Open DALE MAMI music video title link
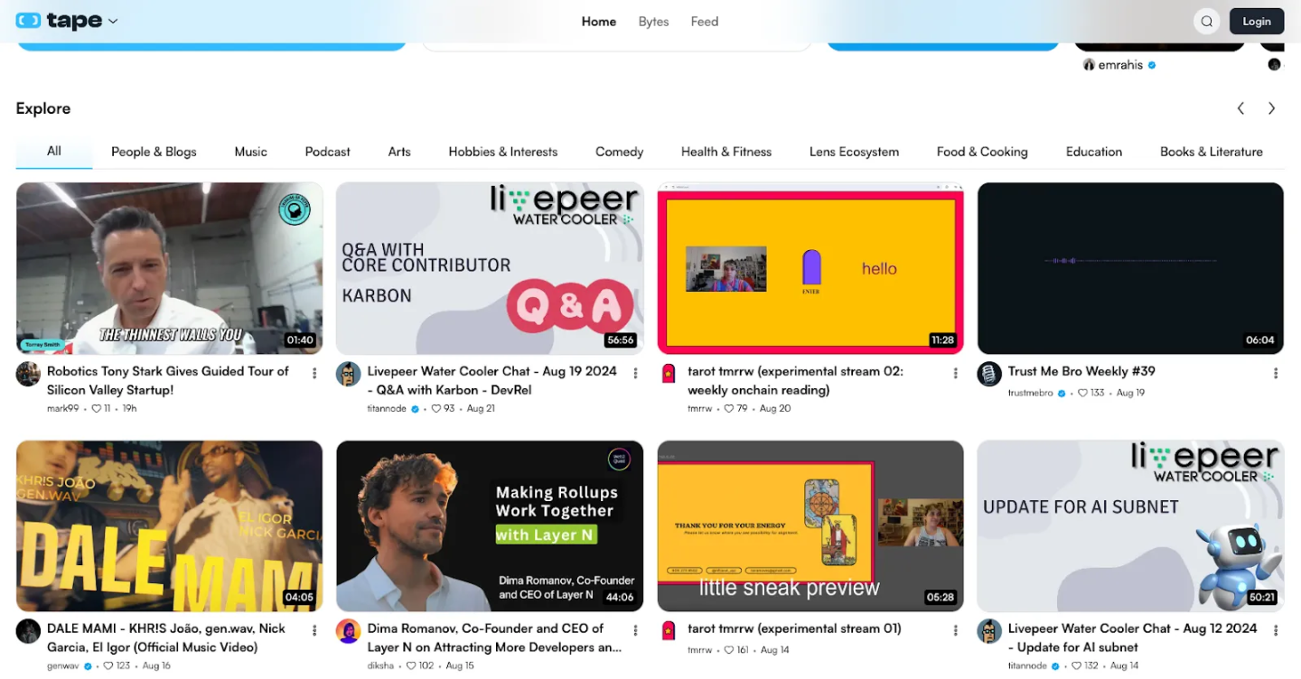 coord(166,637)
